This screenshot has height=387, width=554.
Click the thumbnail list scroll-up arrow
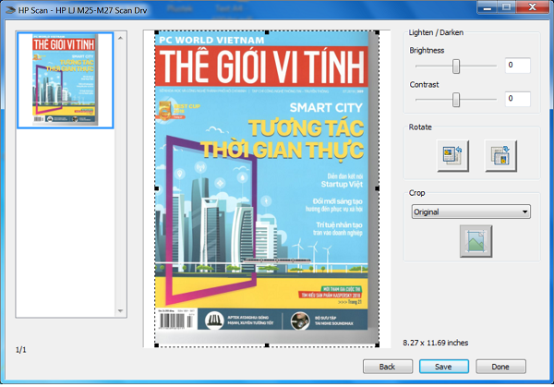[120, 38]
